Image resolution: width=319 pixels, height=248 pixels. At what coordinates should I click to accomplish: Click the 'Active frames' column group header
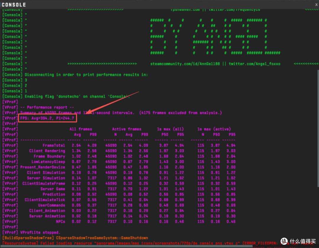126,129
